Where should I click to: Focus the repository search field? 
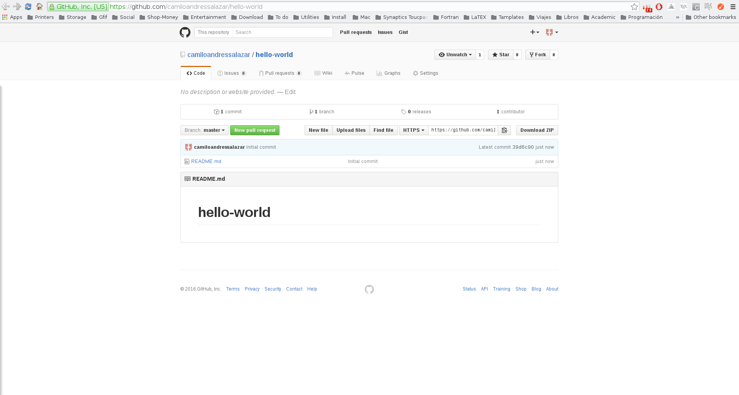click(282, 32)
